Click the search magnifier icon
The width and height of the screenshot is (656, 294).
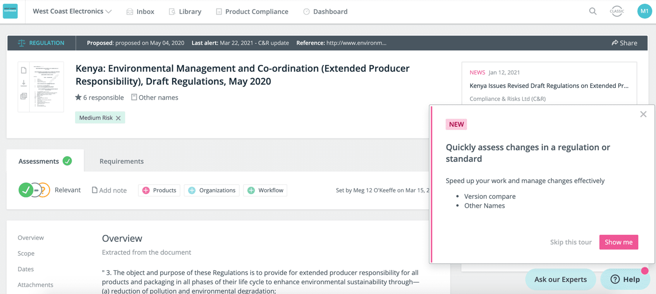pyautogui.click(x=592, y=11)
